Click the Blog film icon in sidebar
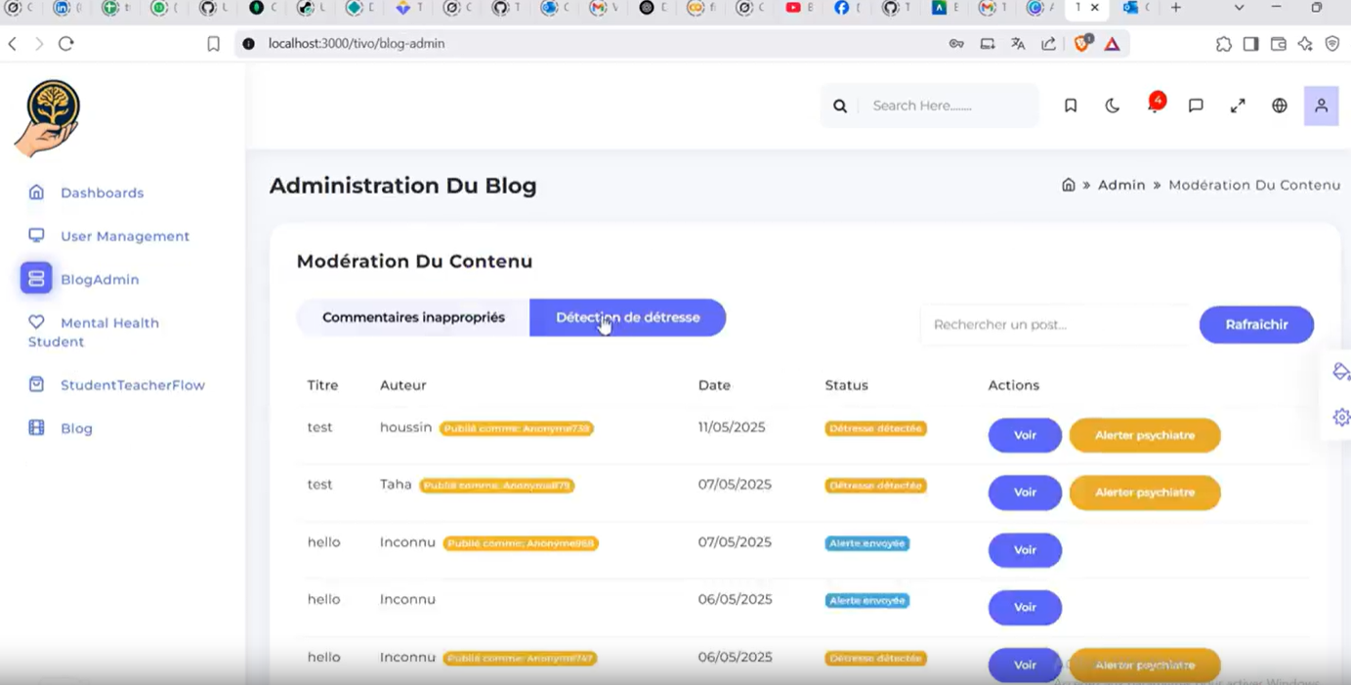1351x685 pixels. [x=36, y=428]
